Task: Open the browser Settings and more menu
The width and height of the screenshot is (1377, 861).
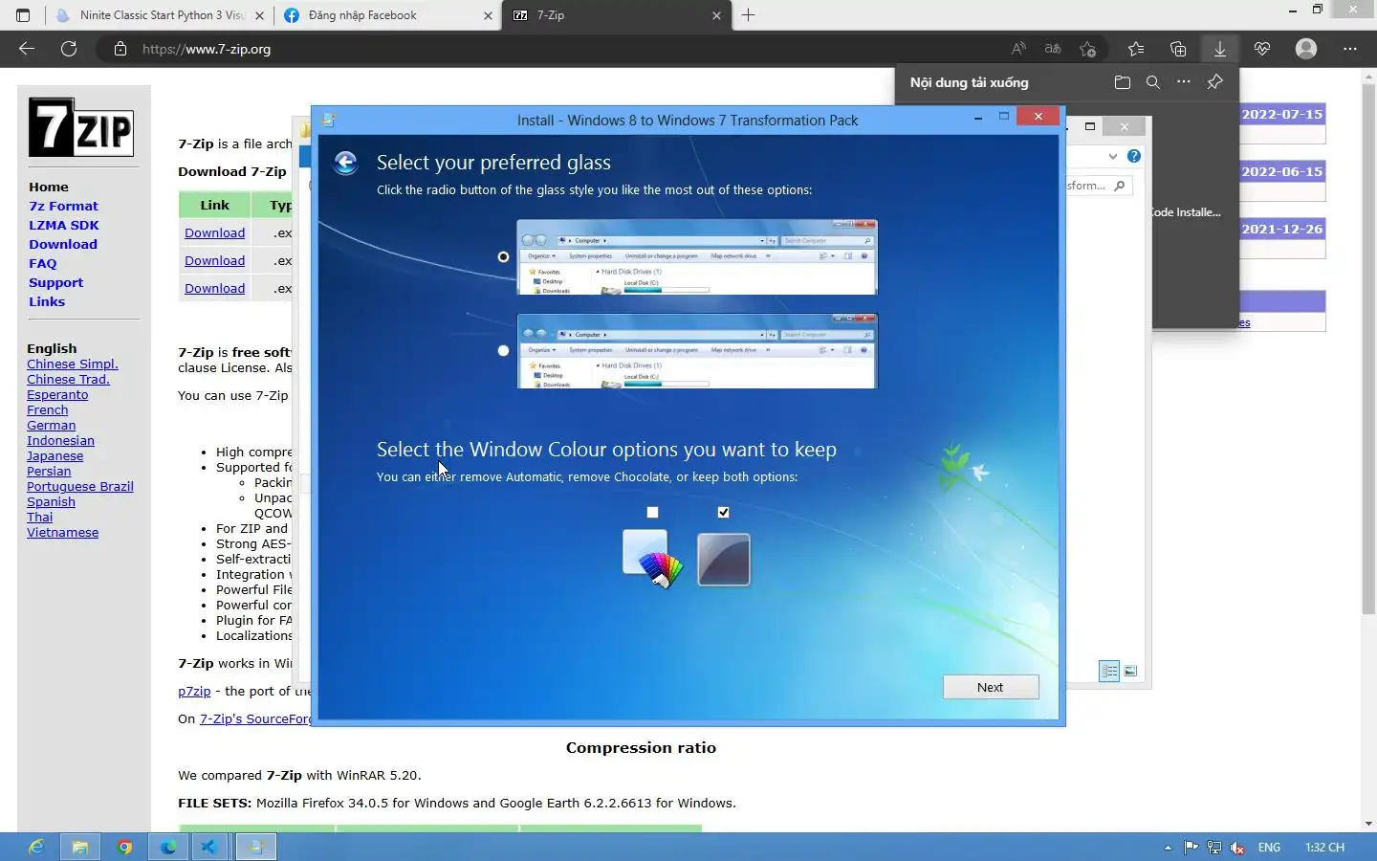Action: pyautogui.click(x=1350, y=49)
